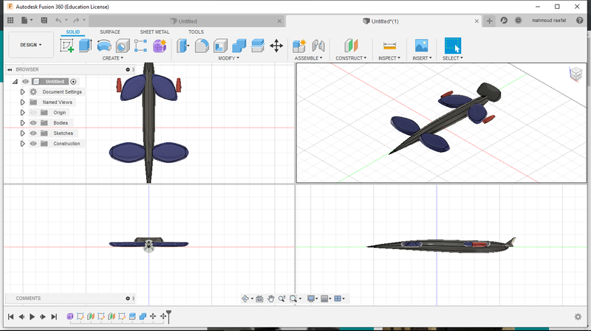Open the DESIGN workspace dropdown
Viewport: 591px width, 331px height.
click(30, 45)
